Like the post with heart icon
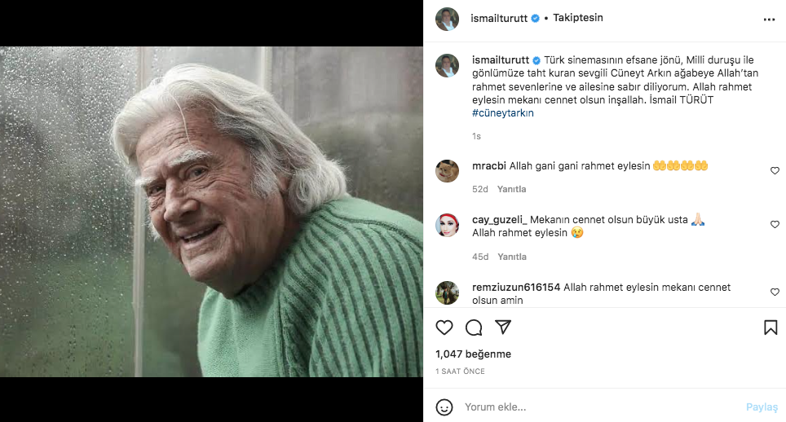 tap(444, 327)
